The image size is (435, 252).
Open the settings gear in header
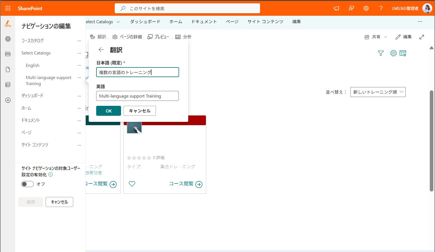(366, 8)
